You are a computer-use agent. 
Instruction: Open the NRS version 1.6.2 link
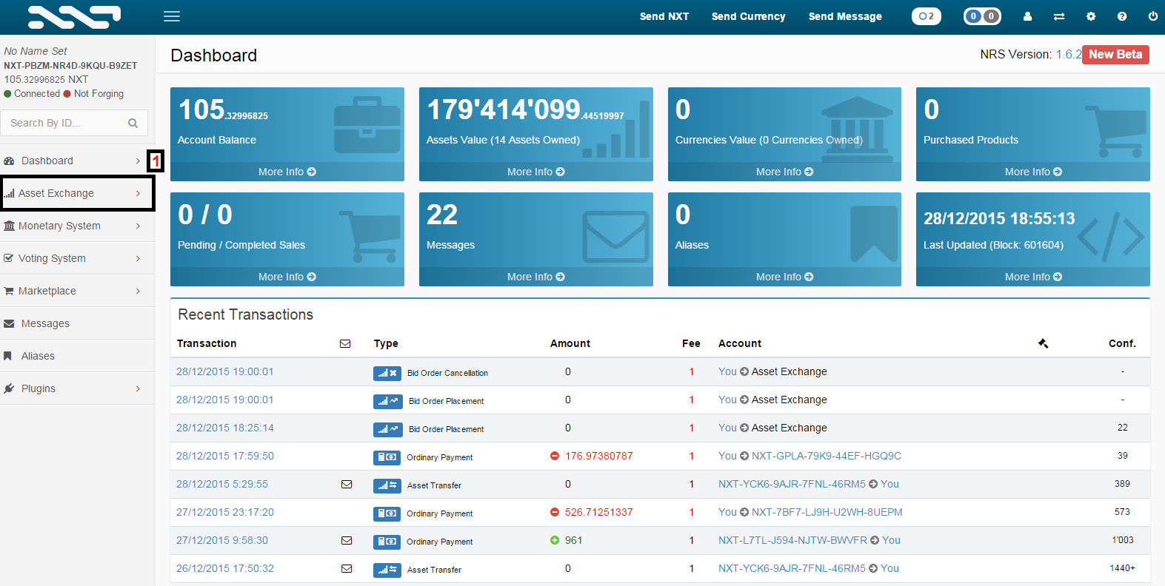tap(1069, 55)
